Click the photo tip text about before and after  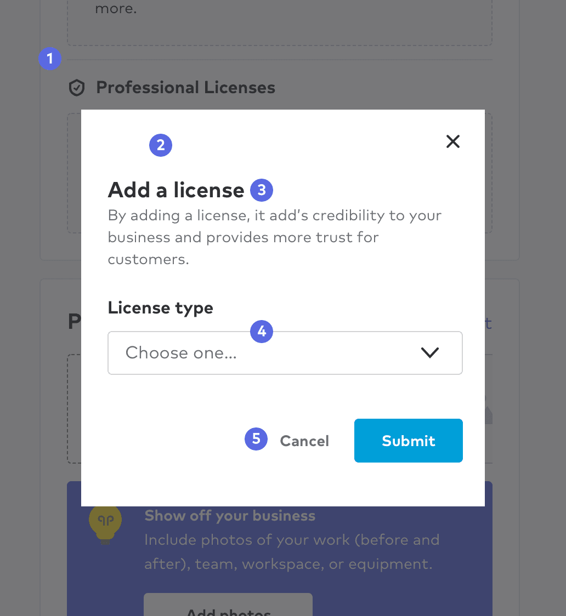tap(291, 552)
